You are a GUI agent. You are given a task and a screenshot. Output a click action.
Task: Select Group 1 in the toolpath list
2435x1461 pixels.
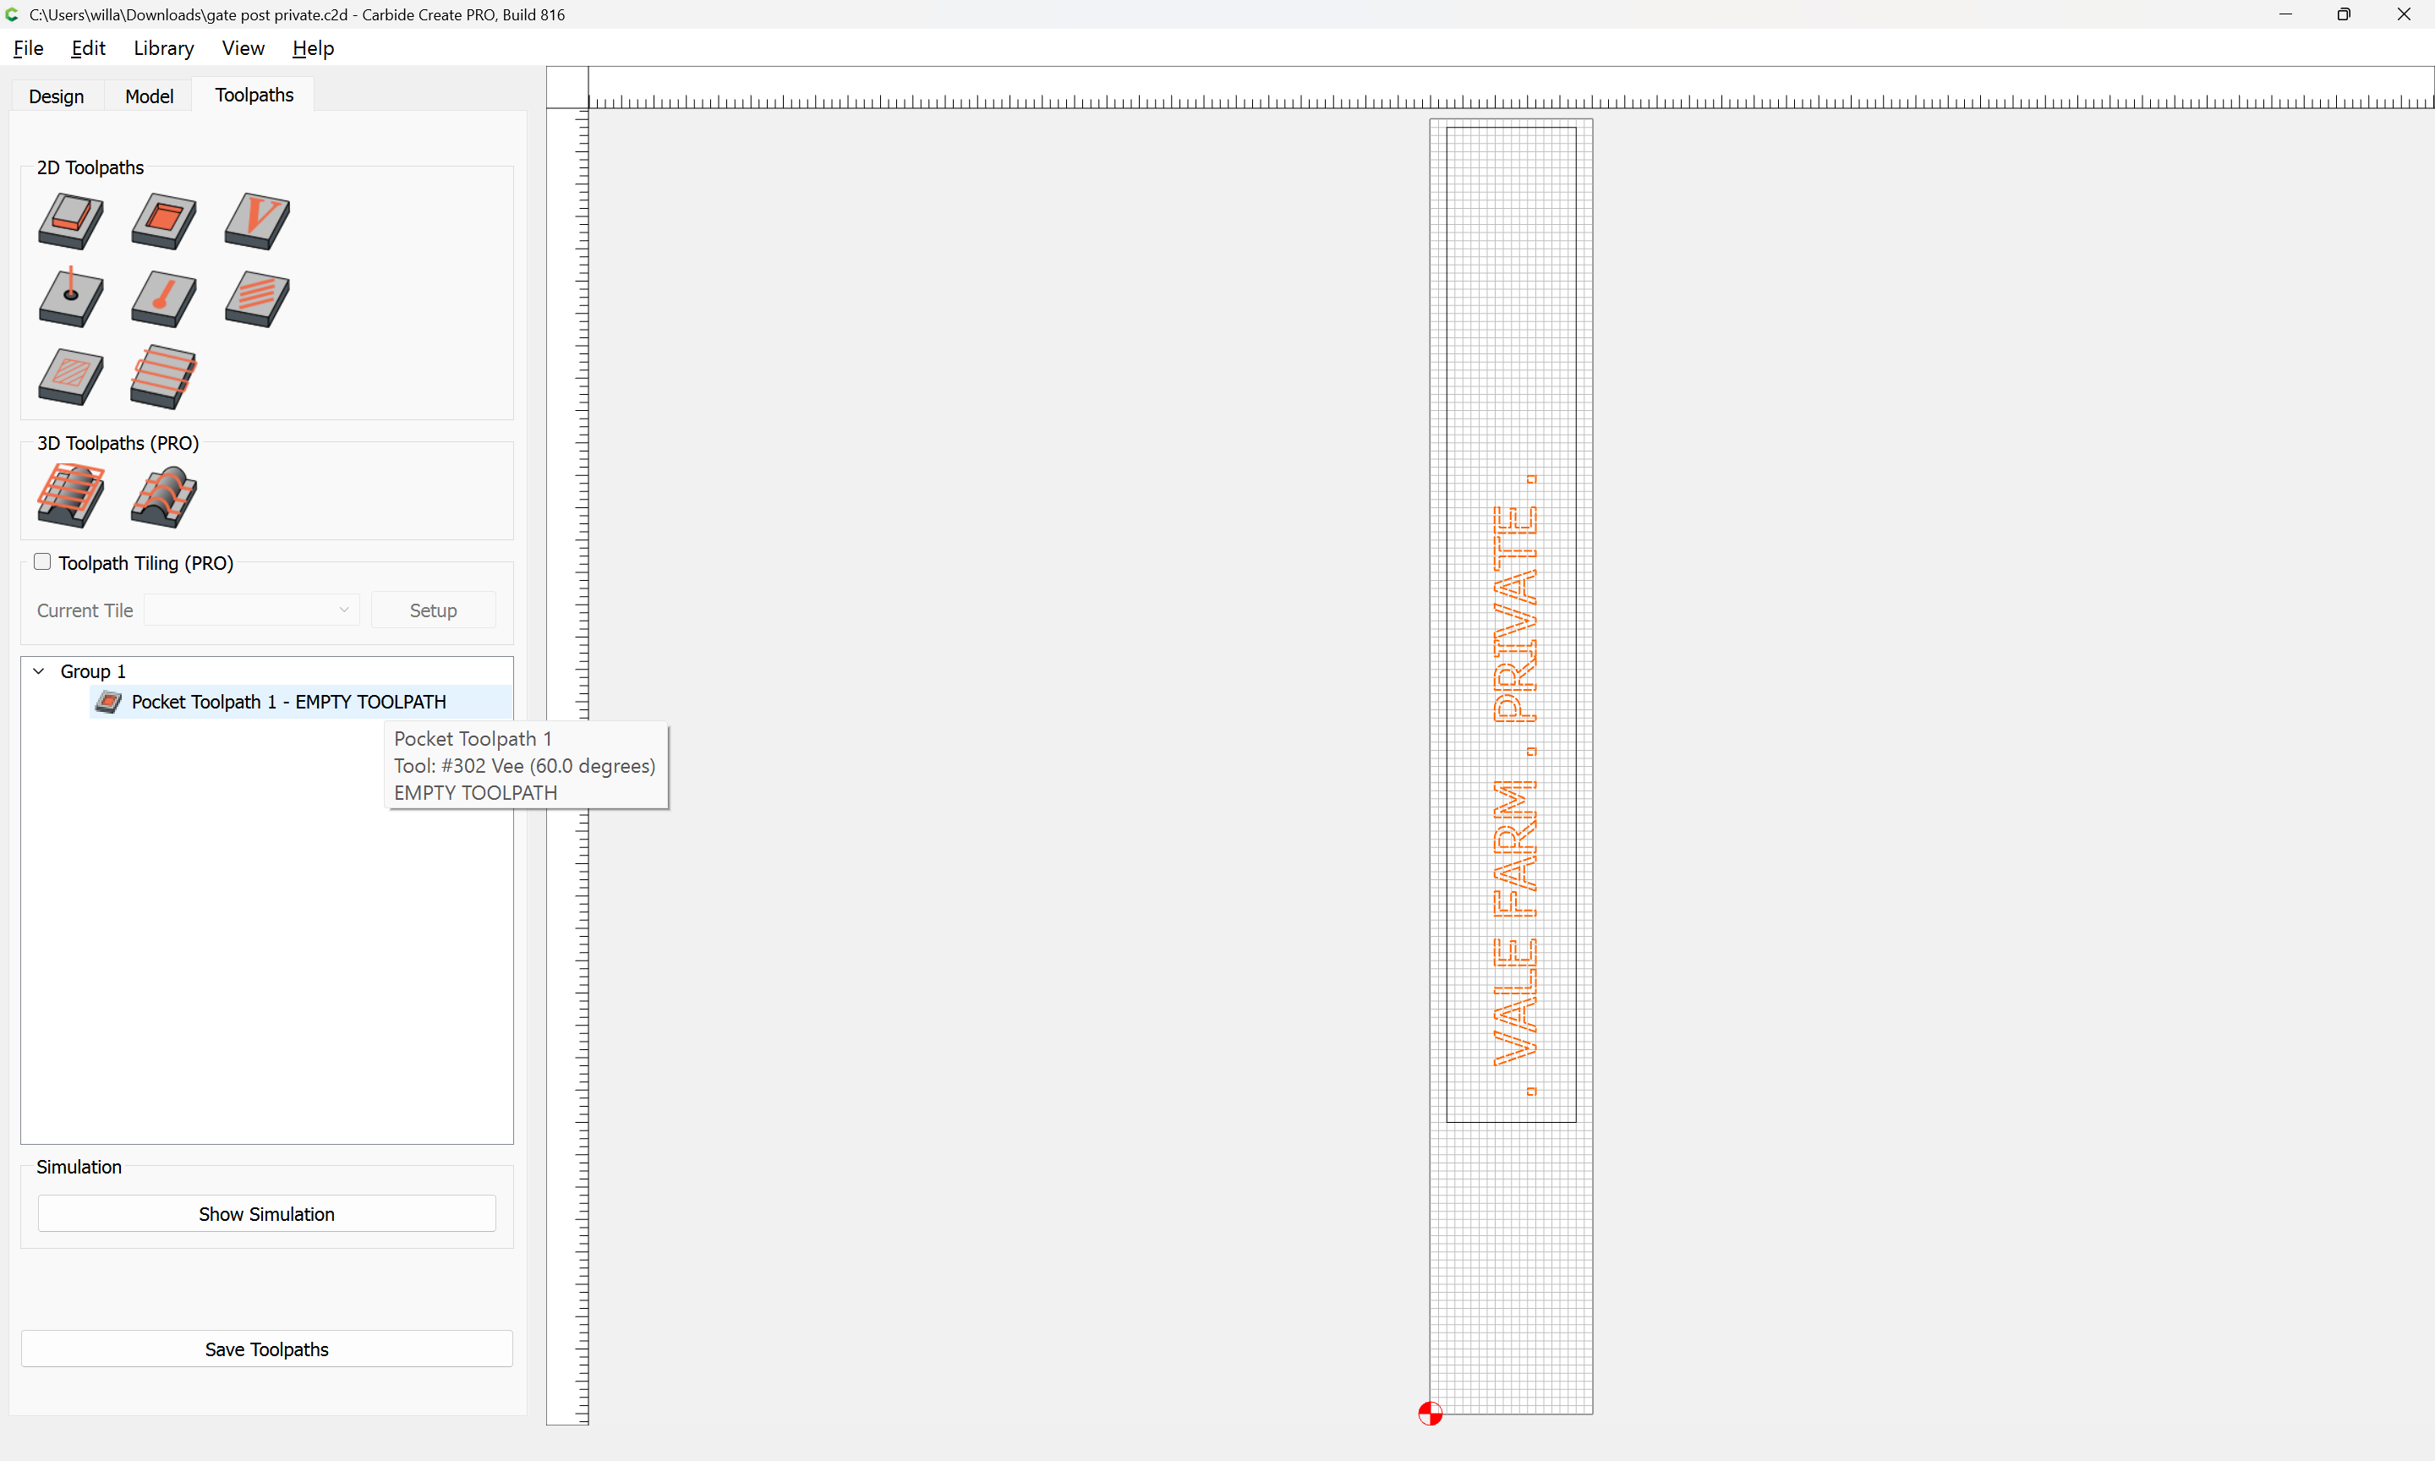[x=92, y=671]
